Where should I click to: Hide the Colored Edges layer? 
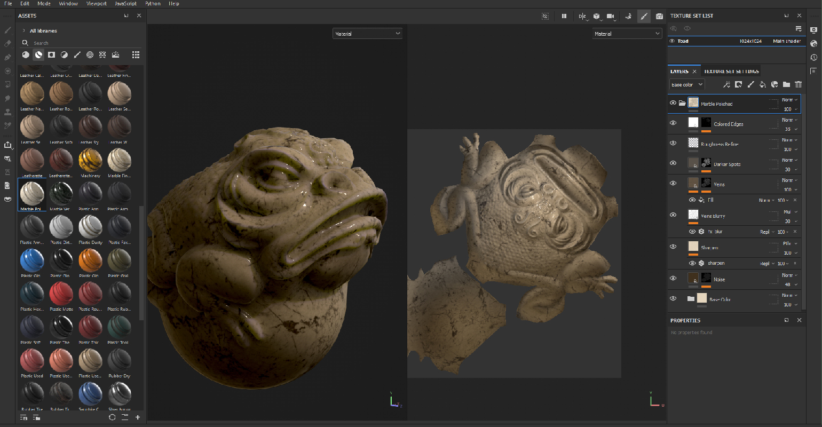click(673, 123)
